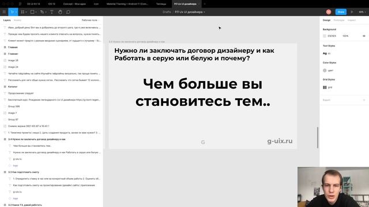Click the G logo on the slide

coord(203,142)
